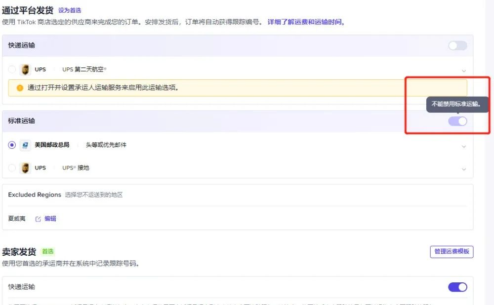Click the UPS logo beside UPS 接地
This screenshot has width=494, height=305.
coord(25,168)
